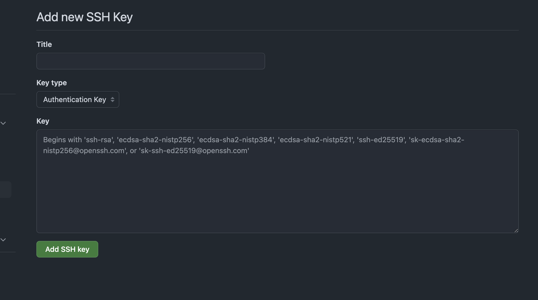The height and width of the screenshot is (300, 538).
Task: Click the 'Title' label
Action: pyautogui.click(x=44, y=45)
